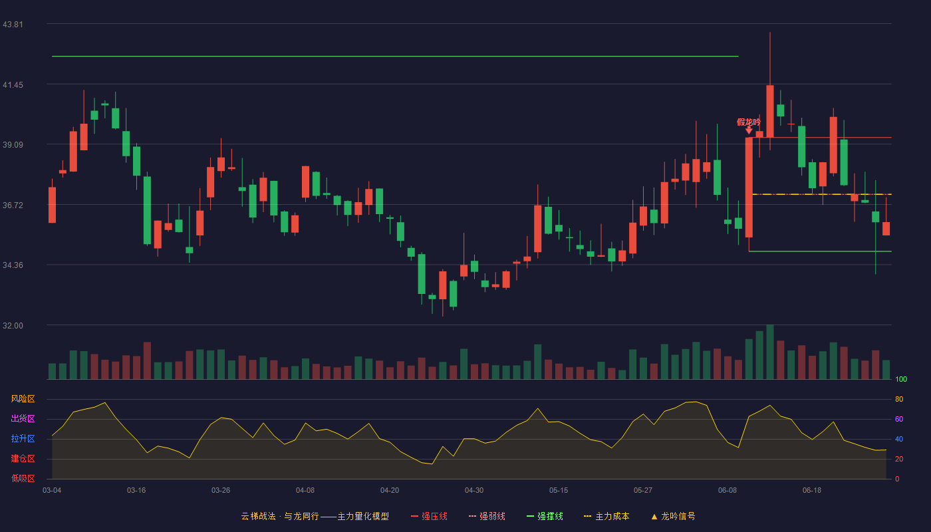Toggle the 强弱线 legend item
The image size is (931, 532).
point(487,516)
